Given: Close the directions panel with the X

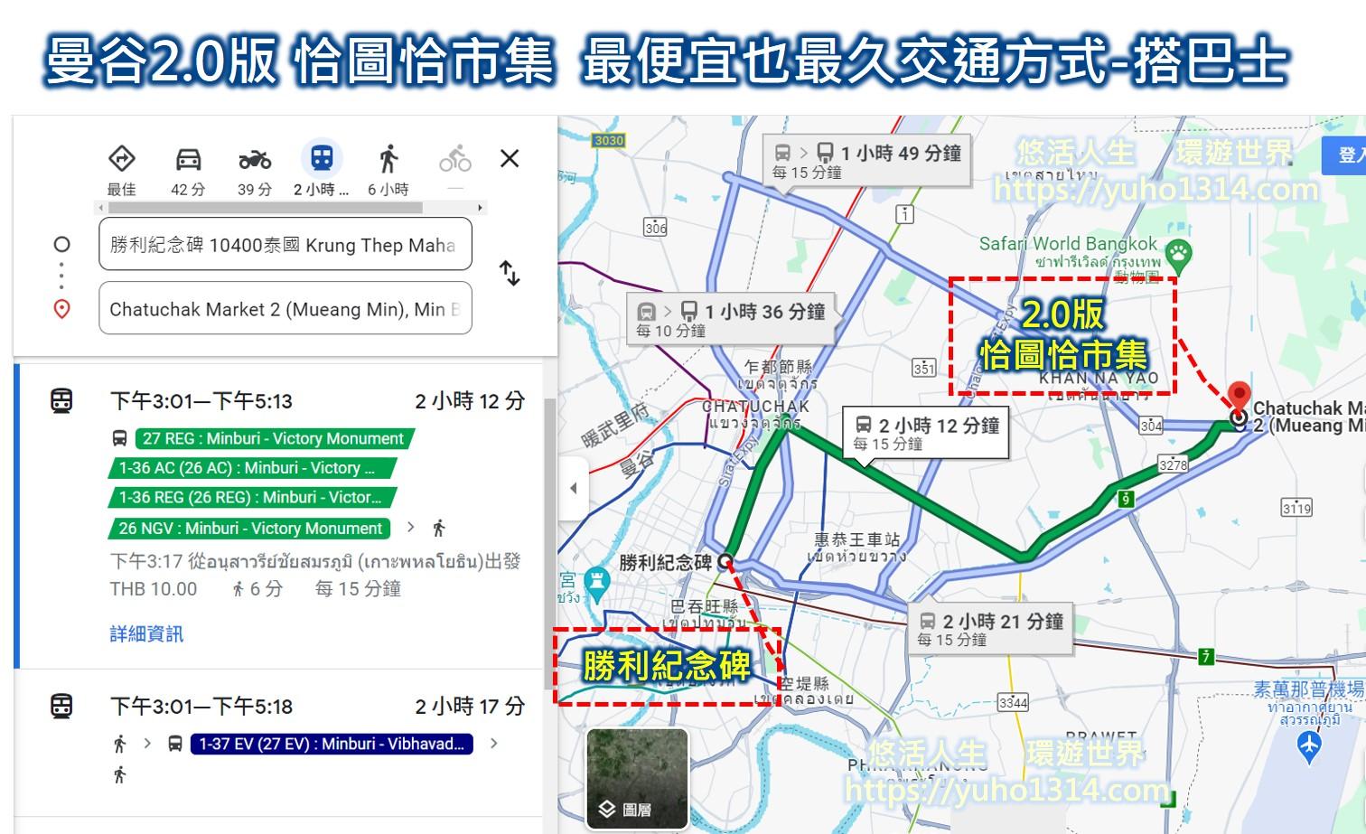Looking at the screenshot, I should point(510,159).
